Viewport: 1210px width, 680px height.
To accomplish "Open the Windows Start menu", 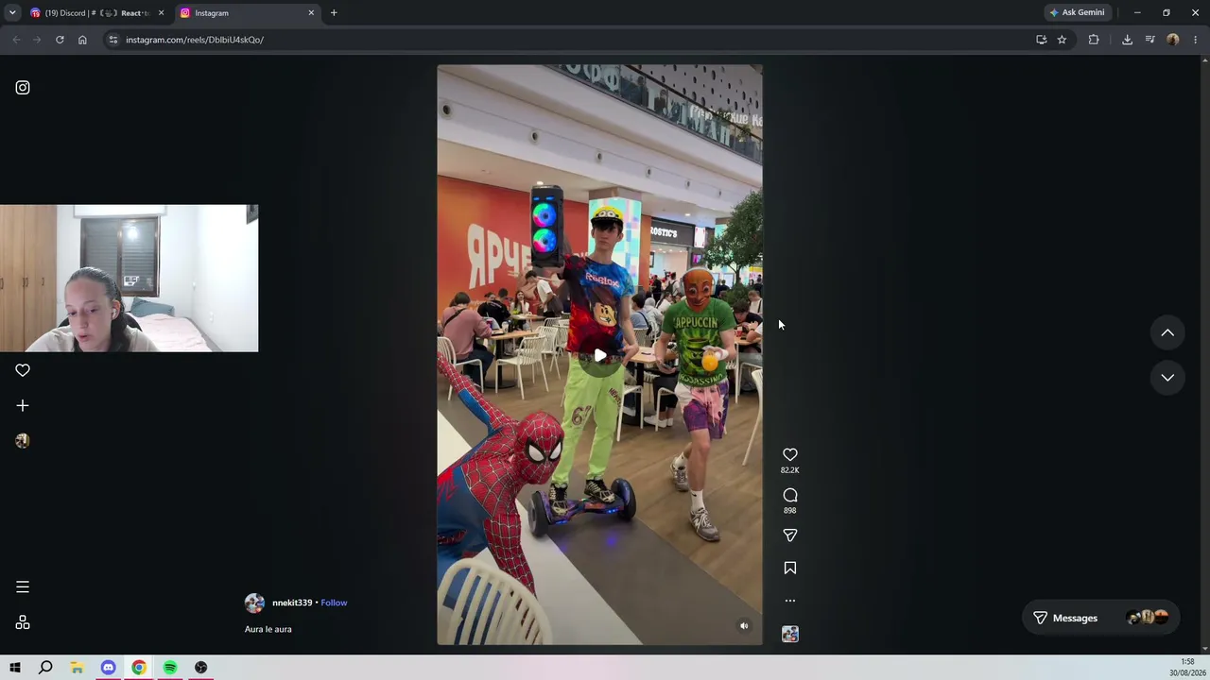I will [x=15, y=668].
